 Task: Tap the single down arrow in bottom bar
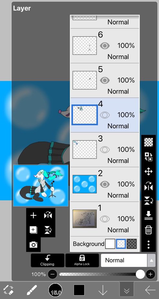click(x=103, y=290)
